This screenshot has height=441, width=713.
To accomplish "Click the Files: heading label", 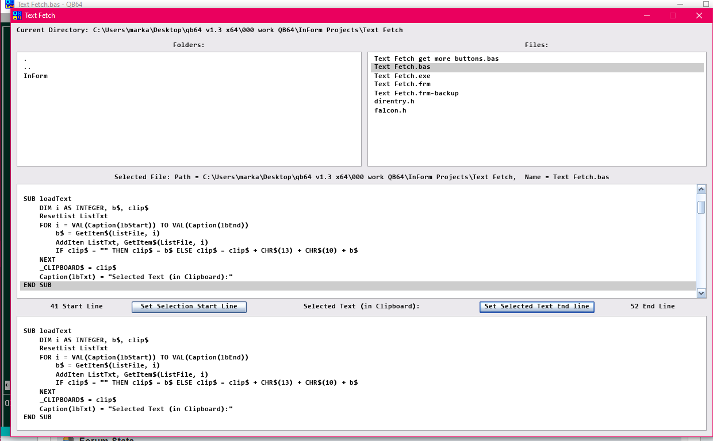I will coord(536,45).
